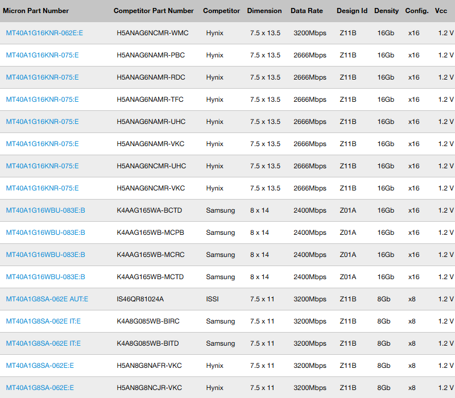Click the Competitor column header
Viewport: 455px width, 398px height.
point(221,11)
